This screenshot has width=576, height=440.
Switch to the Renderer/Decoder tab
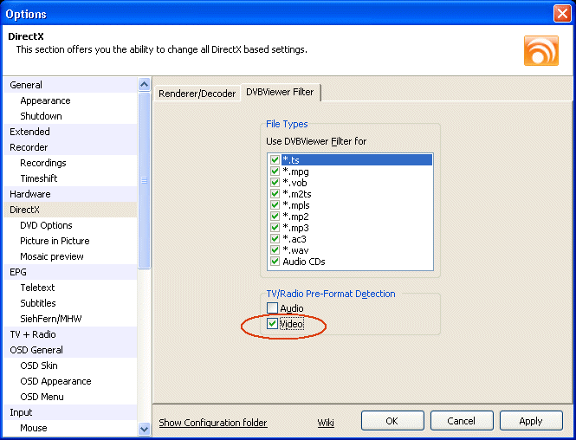197,94
